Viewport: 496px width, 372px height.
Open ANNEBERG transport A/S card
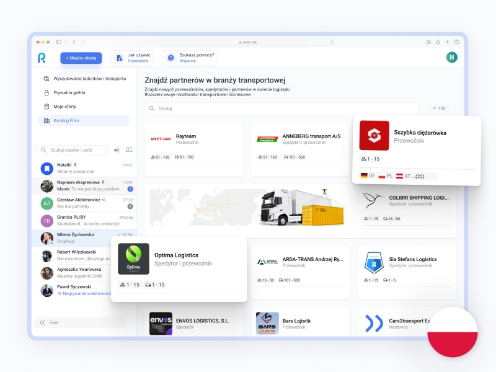click(300, 149)
